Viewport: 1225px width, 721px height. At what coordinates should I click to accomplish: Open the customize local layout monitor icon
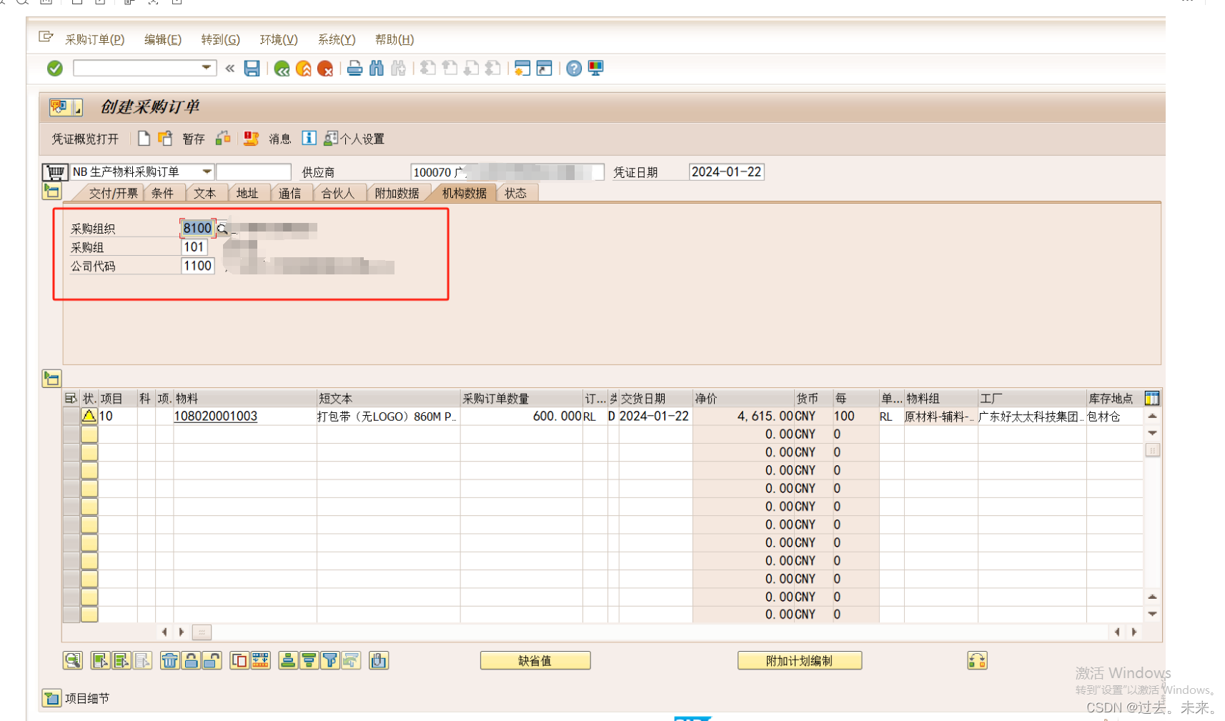coord(595,69)
